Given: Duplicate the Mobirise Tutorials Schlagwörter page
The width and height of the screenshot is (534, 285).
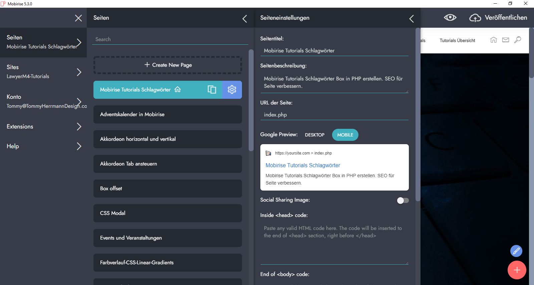Looking at the screenshot, I should [x=212, y=89].
